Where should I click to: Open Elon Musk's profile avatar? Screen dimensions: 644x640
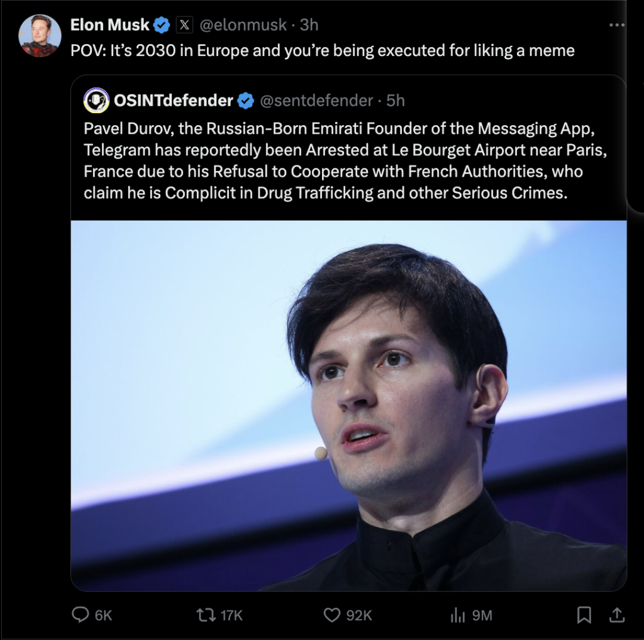tap(40, 36)
